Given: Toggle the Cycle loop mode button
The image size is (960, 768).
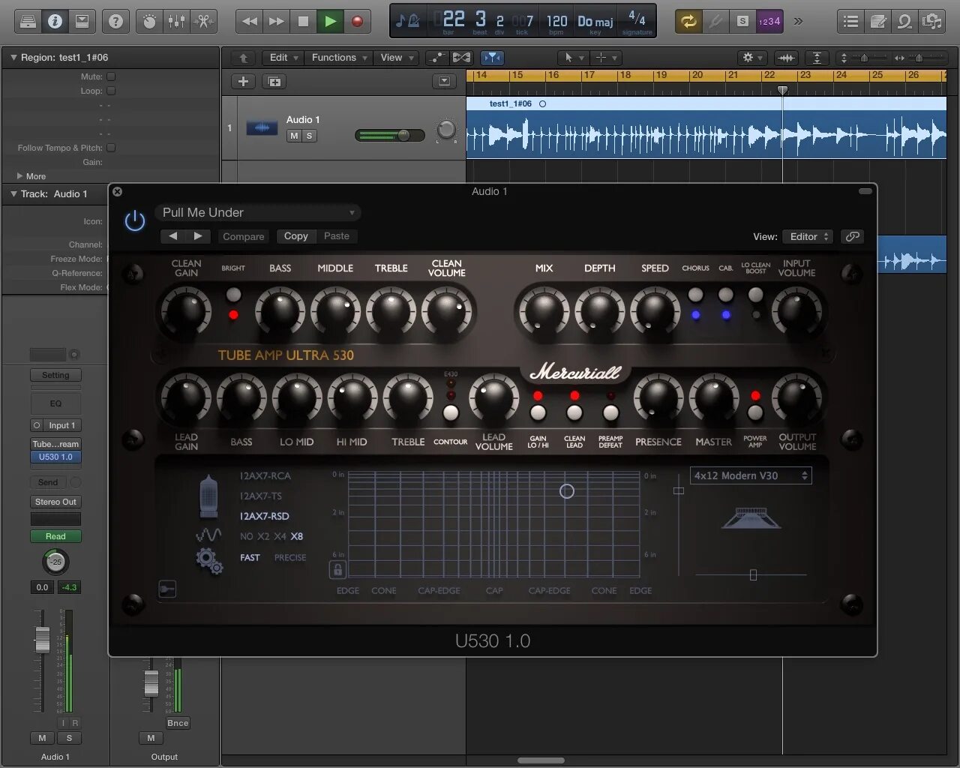Looking at the screenshot, I should point(688,21).
